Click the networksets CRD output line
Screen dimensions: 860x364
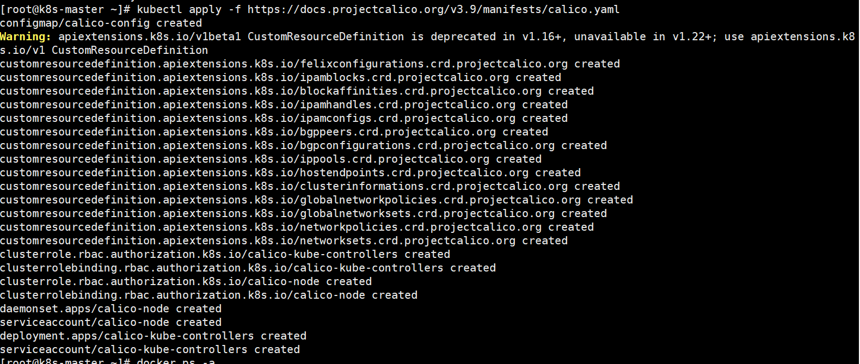click(x=284, y=240)
